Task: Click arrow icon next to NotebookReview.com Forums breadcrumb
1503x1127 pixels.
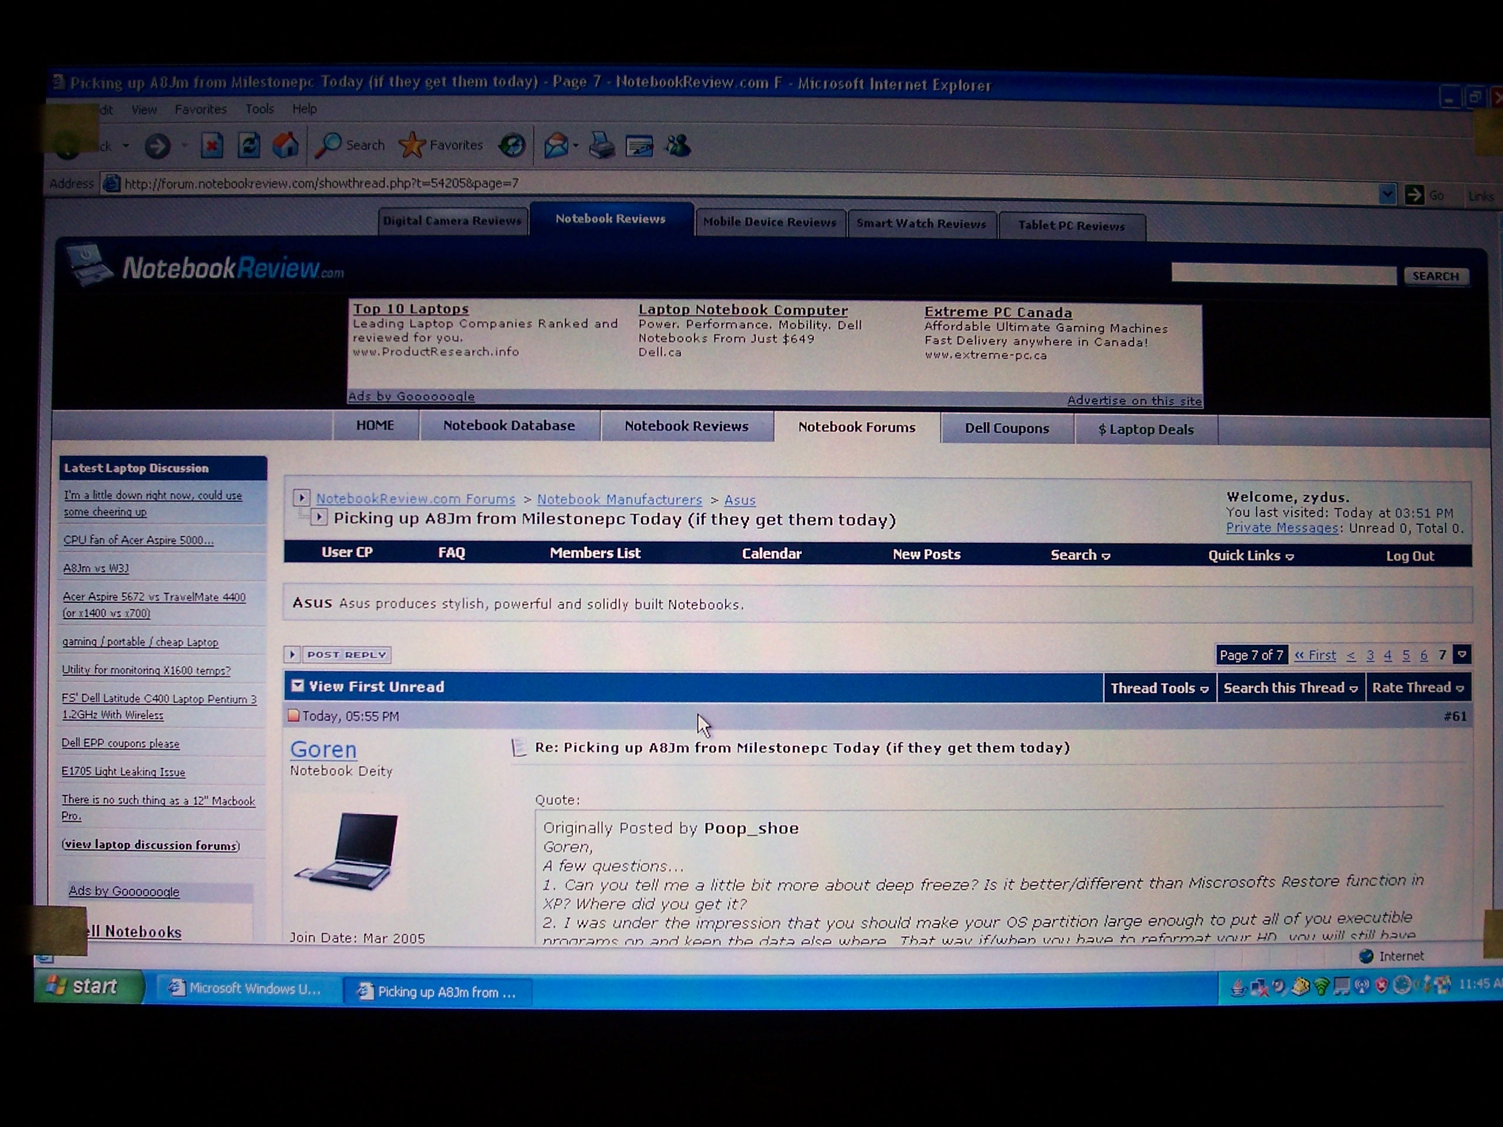Action: (302, 498)
